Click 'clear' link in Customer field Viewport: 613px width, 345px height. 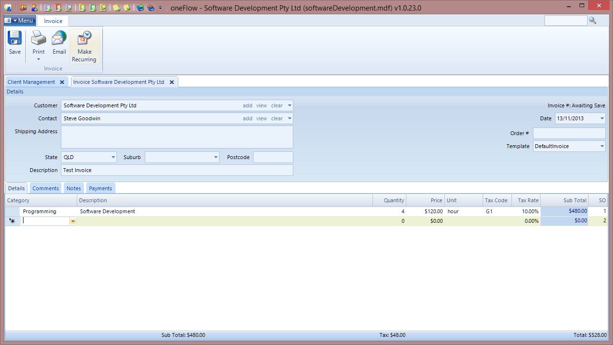point(277,105)
